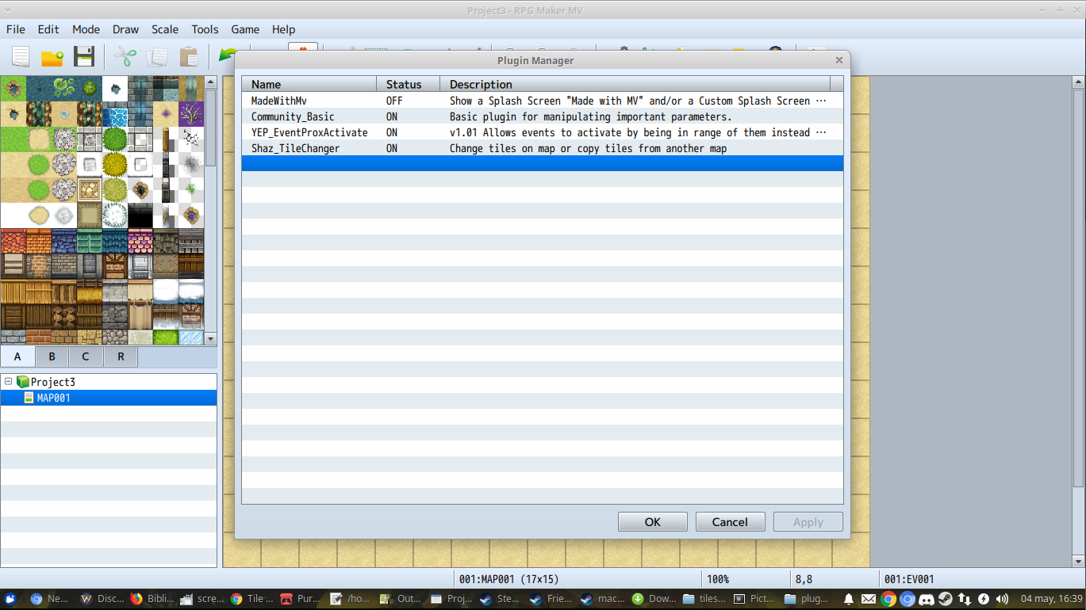
Task: Click Cancel in Plugin Manager
Action: [730, 522]
